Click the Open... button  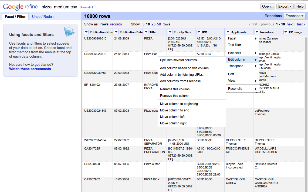coord(268,6)
